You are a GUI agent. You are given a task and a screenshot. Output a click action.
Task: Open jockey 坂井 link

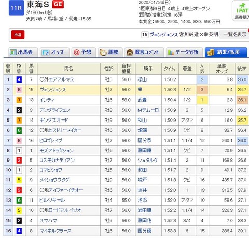(142, 190)
